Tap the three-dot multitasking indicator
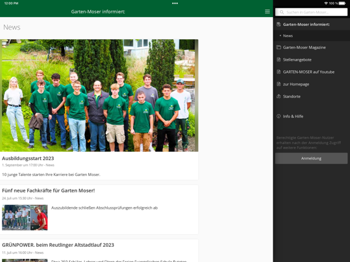 pyautogui.click(x=175, y=3)
